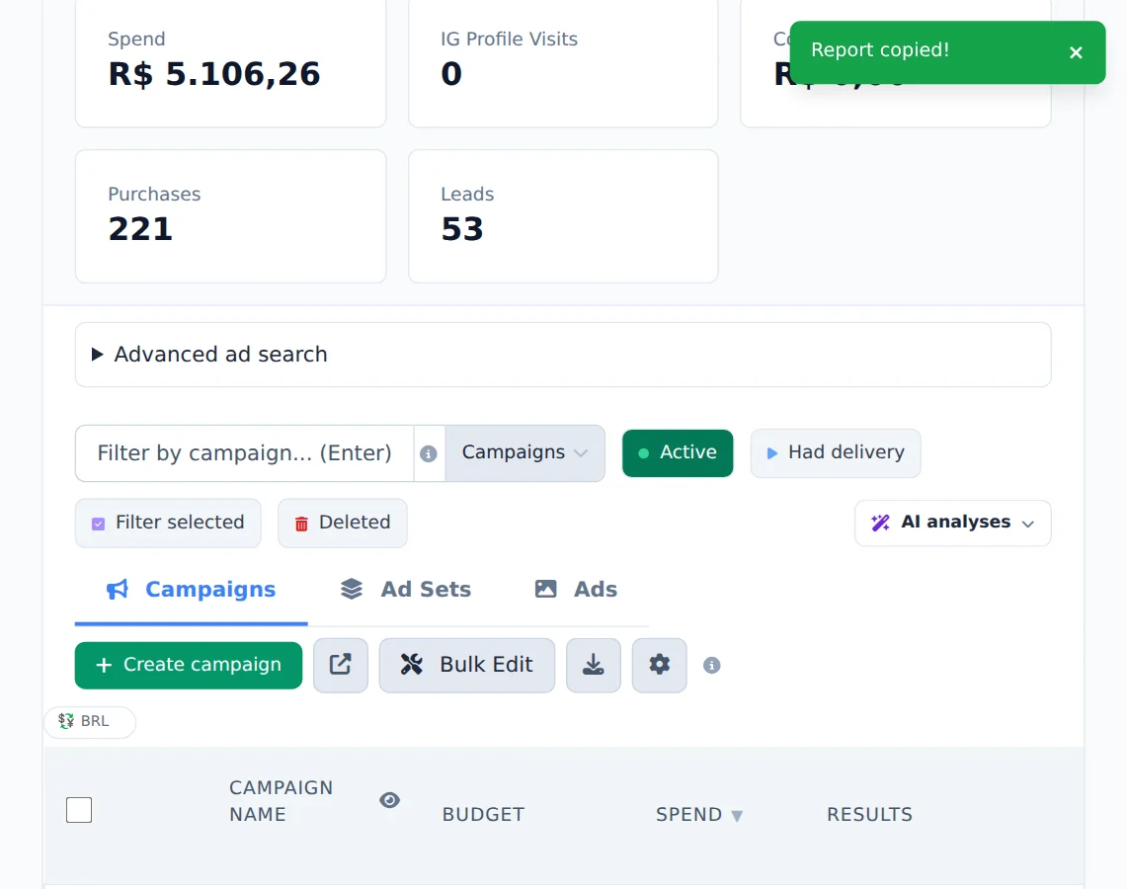Sort the table by the Spend column
This screenshot has width=1127, height=889.
point(698,814)
